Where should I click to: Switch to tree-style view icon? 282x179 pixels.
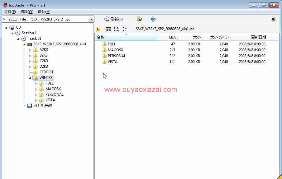125,29
